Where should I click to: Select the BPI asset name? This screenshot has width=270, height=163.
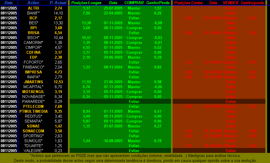pyautogui.click(x=34, y=28)
